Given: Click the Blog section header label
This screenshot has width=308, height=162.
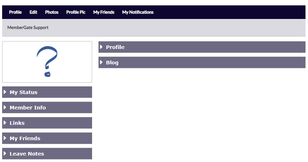Looking at the screenshot, I should [112, 63].
